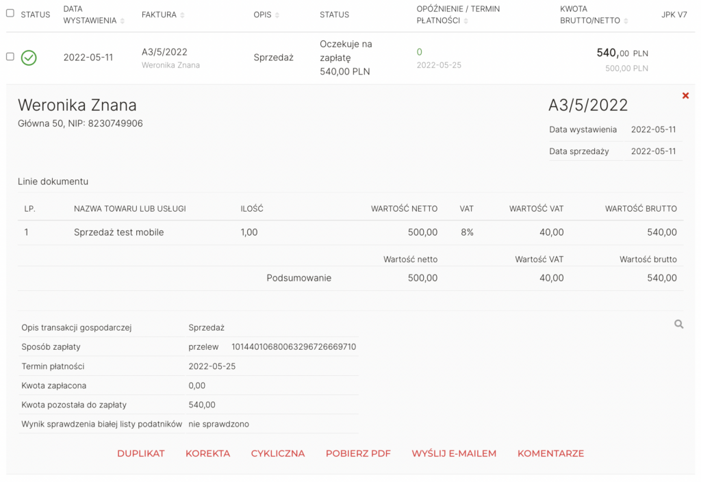Sort by Faktura column arrows
This screenshot has height=482, width=701.
coord(183,15)
